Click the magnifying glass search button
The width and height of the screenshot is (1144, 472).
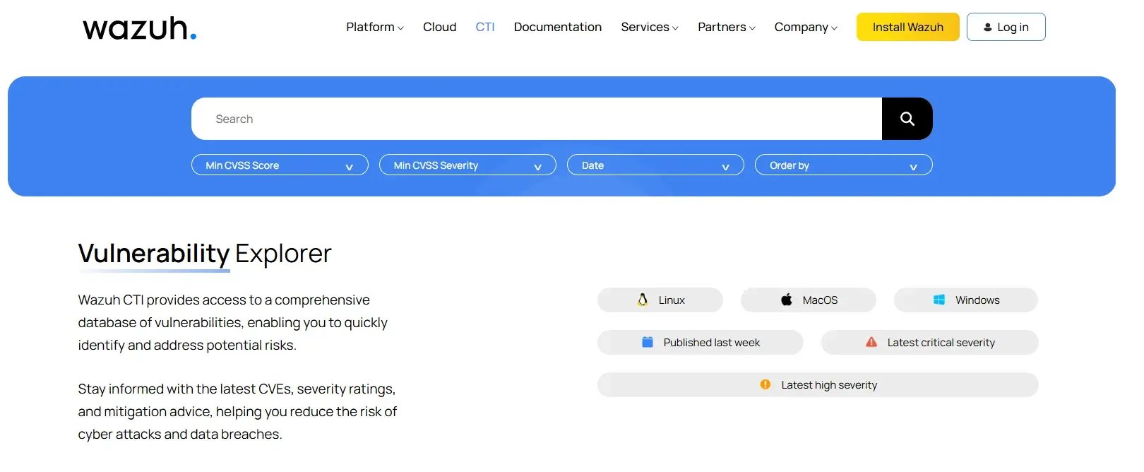point(907,119)
